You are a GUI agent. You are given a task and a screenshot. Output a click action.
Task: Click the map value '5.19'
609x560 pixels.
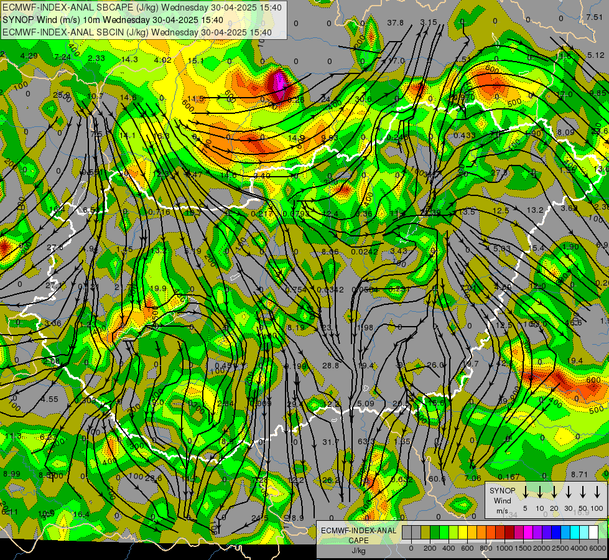pos(193,251)
